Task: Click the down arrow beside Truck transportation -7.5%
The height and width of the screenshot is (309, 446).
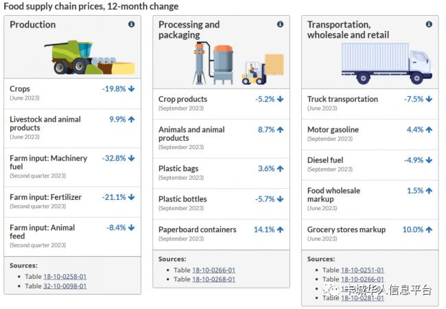Action: pos(429,100)
